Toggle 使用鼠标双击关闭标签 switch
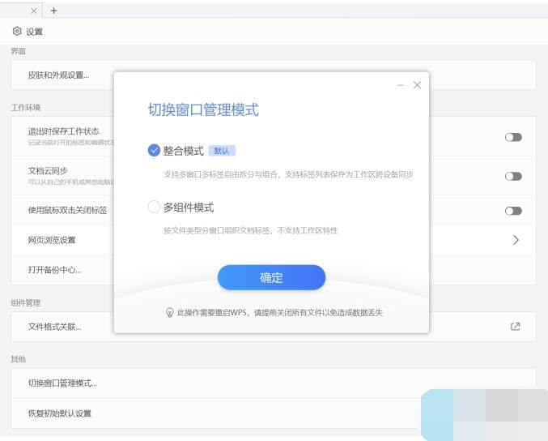The height and width of the screenshot is (441, 548). tap(513, 211)
